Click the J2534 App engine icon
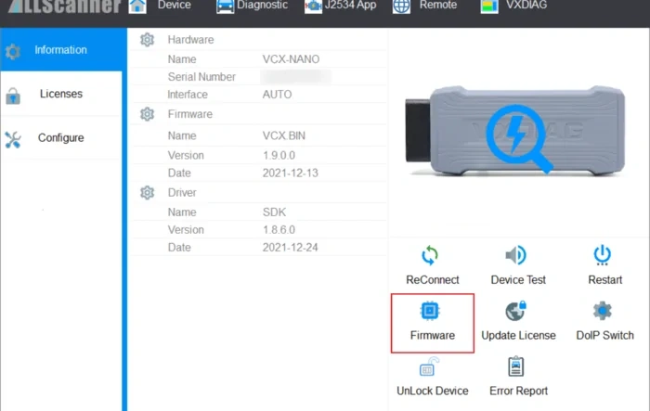The image size is (650, 411). [314, 6]
